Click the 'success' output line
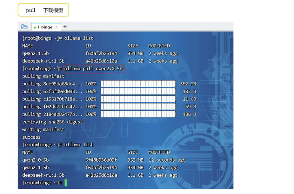 point(32,137)
